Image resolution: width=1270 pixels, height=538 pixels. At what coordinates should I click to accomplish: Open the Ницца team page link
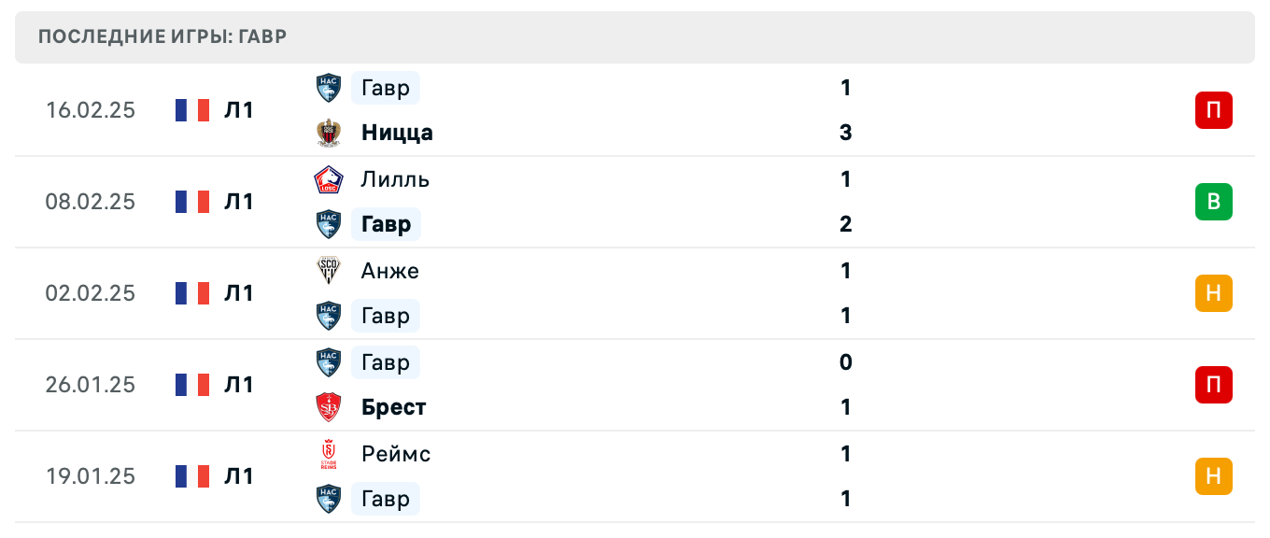396,133
